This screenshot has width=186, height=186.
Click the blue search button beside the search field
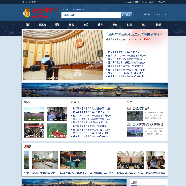127,15
